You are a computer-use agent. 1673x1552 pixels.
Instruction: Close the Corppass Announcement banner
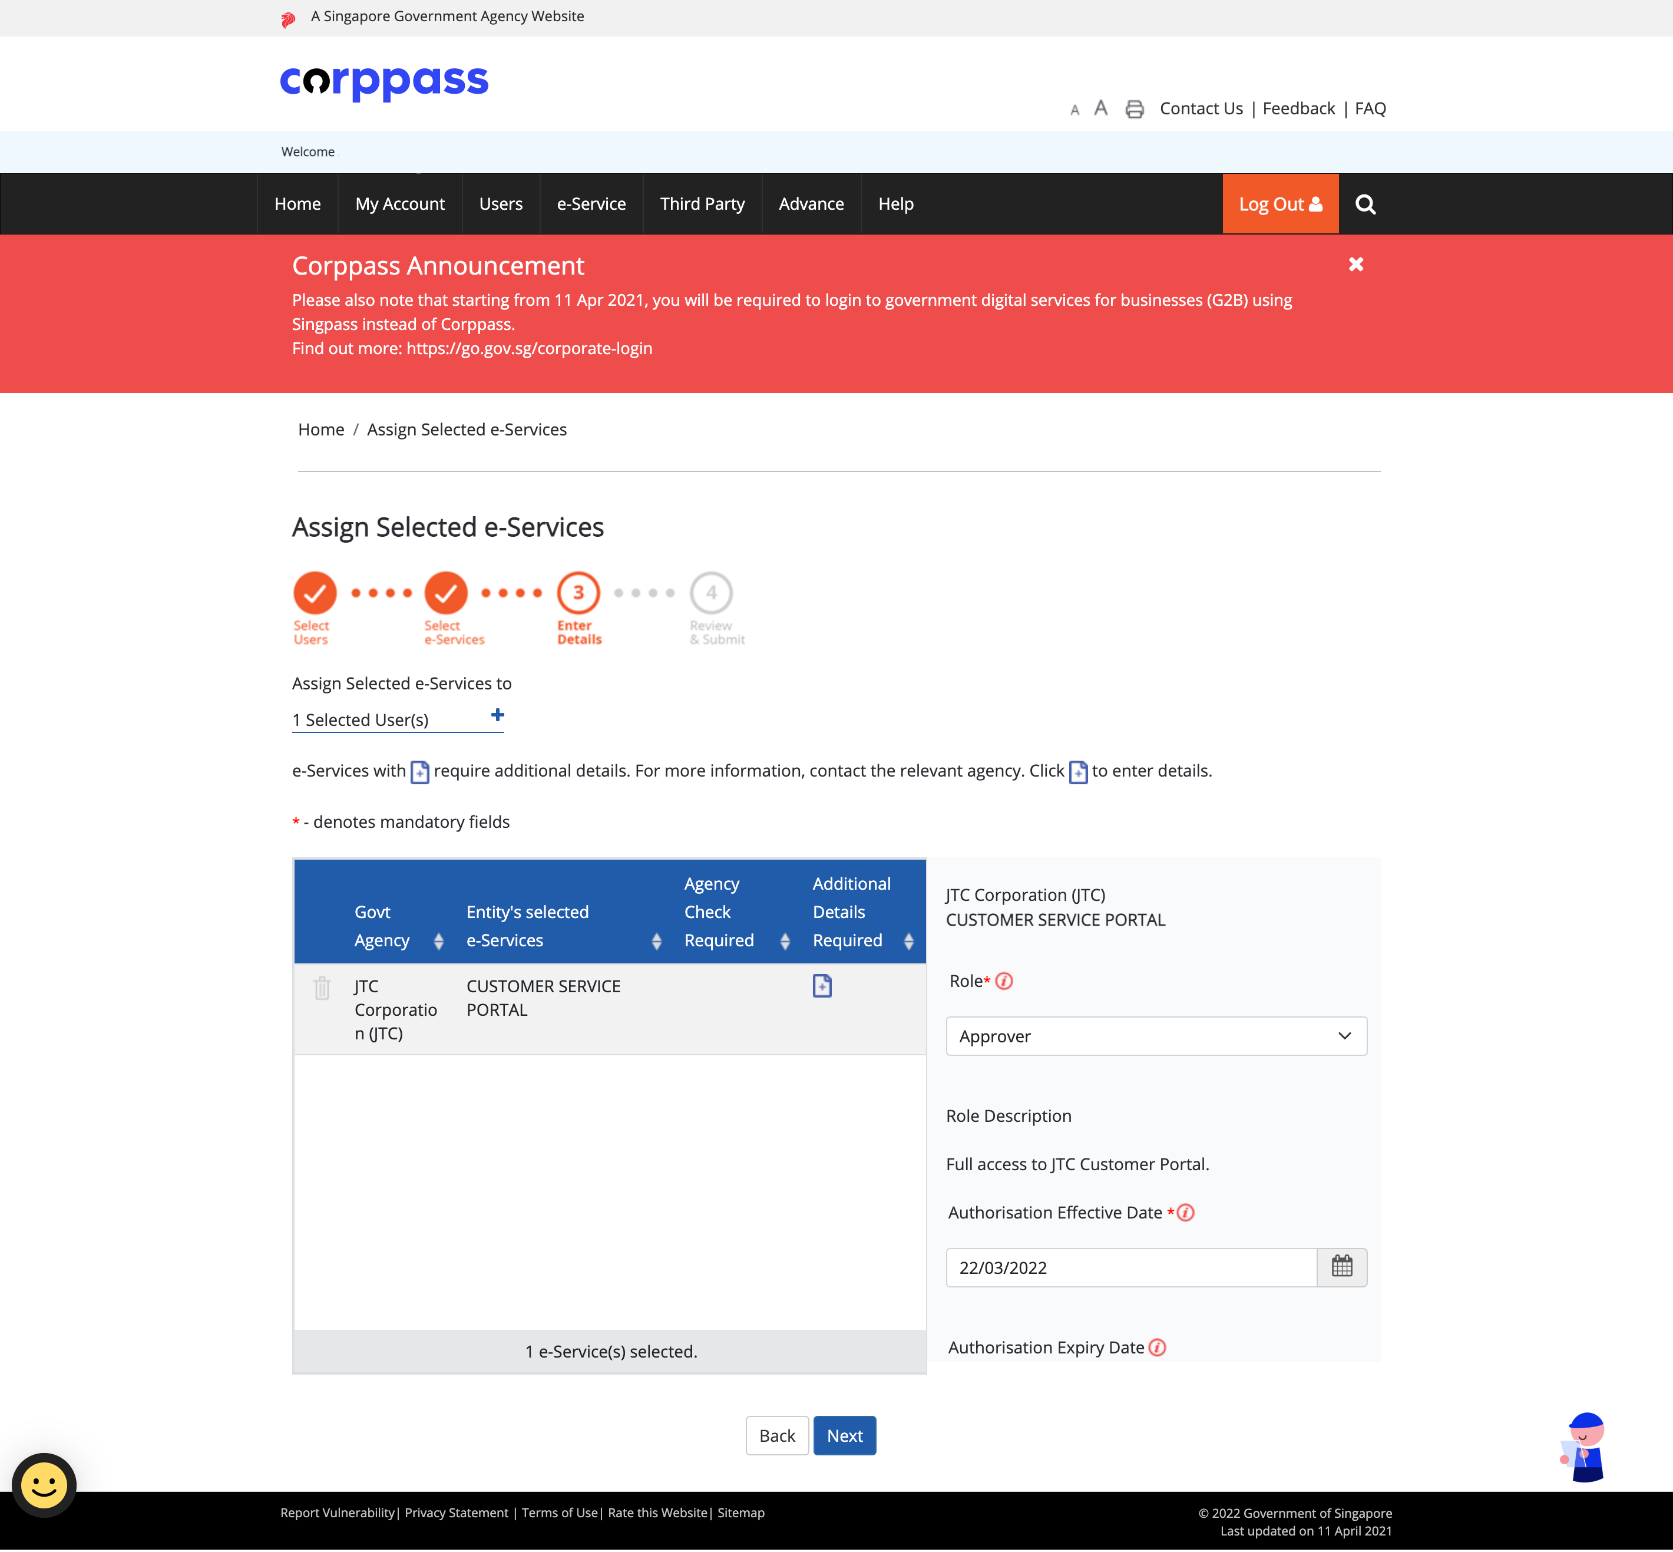(x=1355, y=265)
